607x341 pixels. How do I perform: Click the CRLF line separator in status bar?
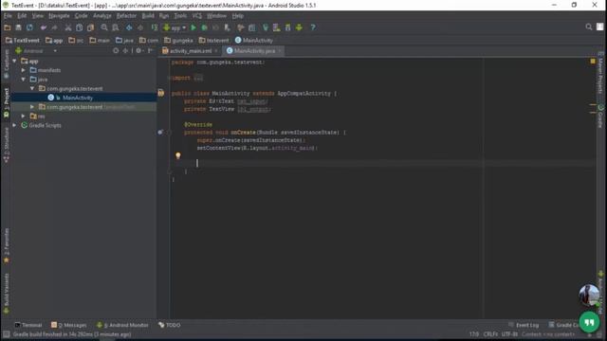[490, 334]
